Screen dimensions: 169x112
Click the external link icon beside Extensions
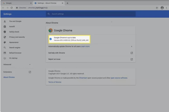click(x=30, y=72)
